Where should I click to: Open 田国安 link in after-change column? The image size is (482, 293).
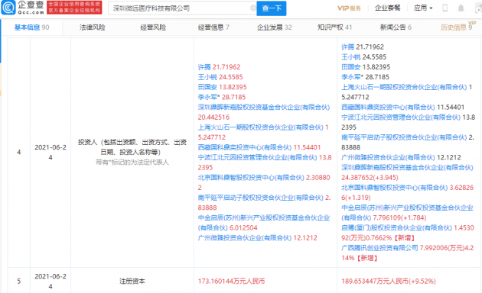[351, 67]
